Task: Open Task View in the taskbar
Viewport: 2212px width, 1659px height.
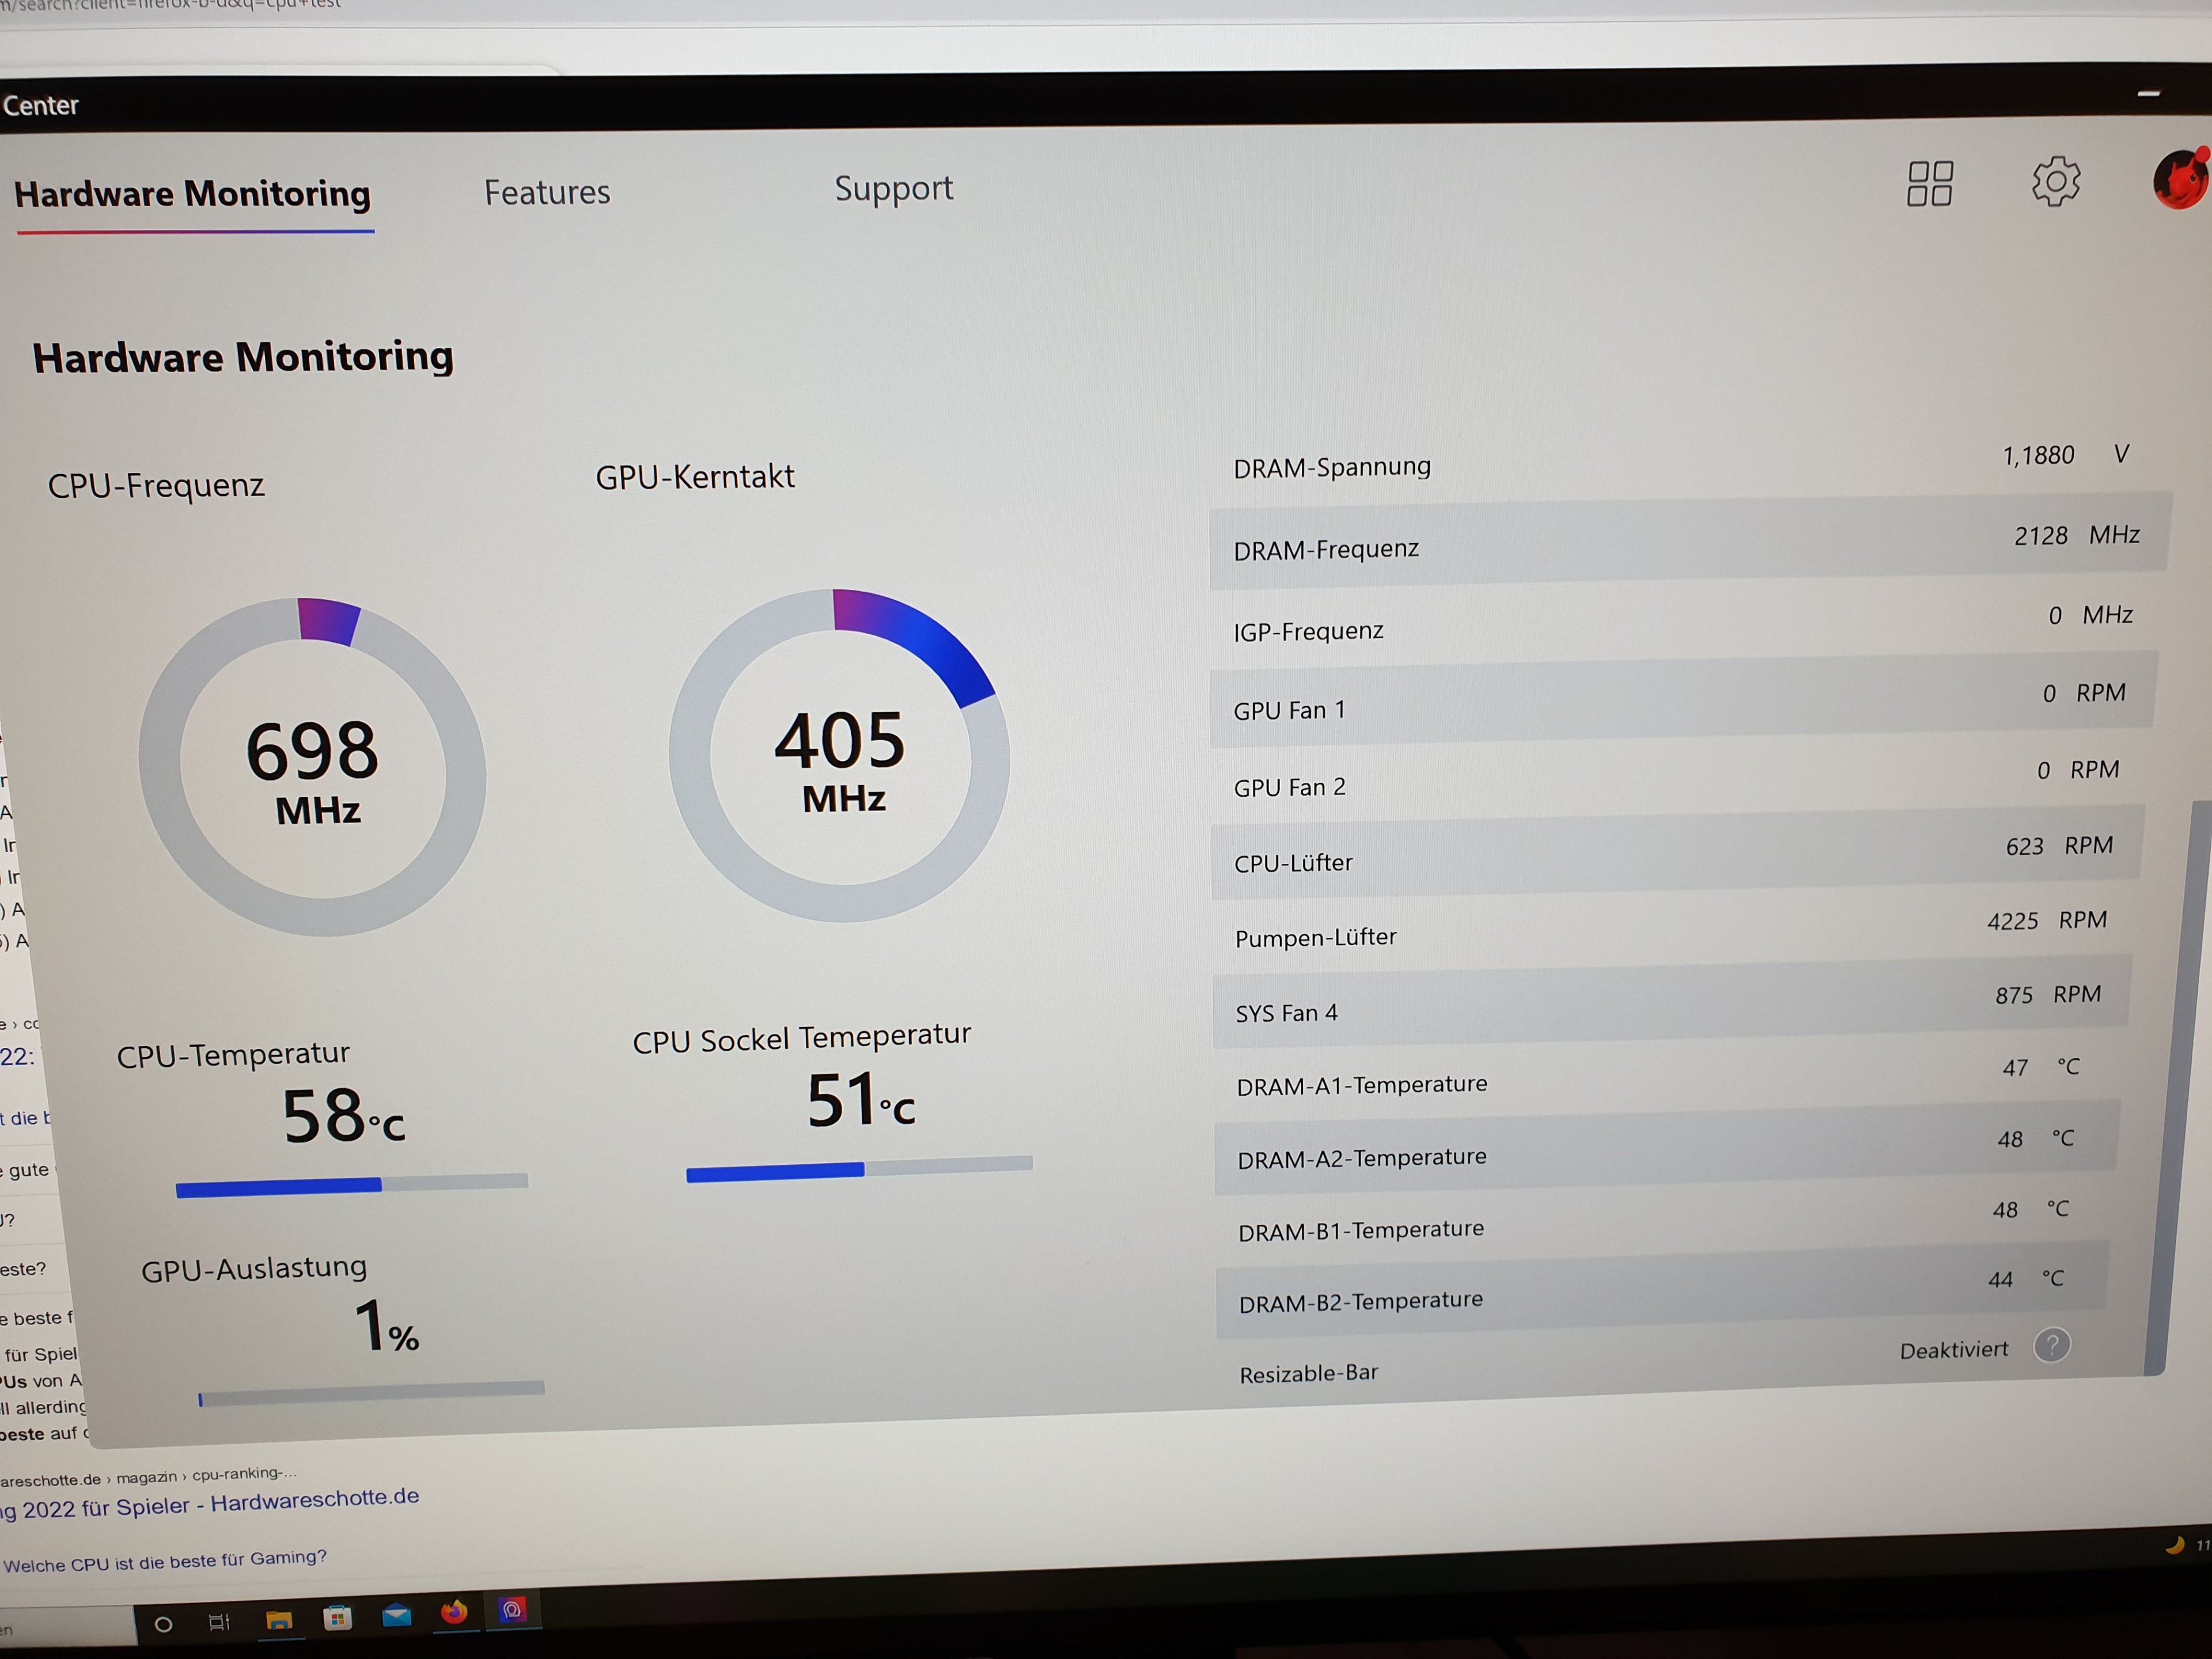Action: point(219,1622)
